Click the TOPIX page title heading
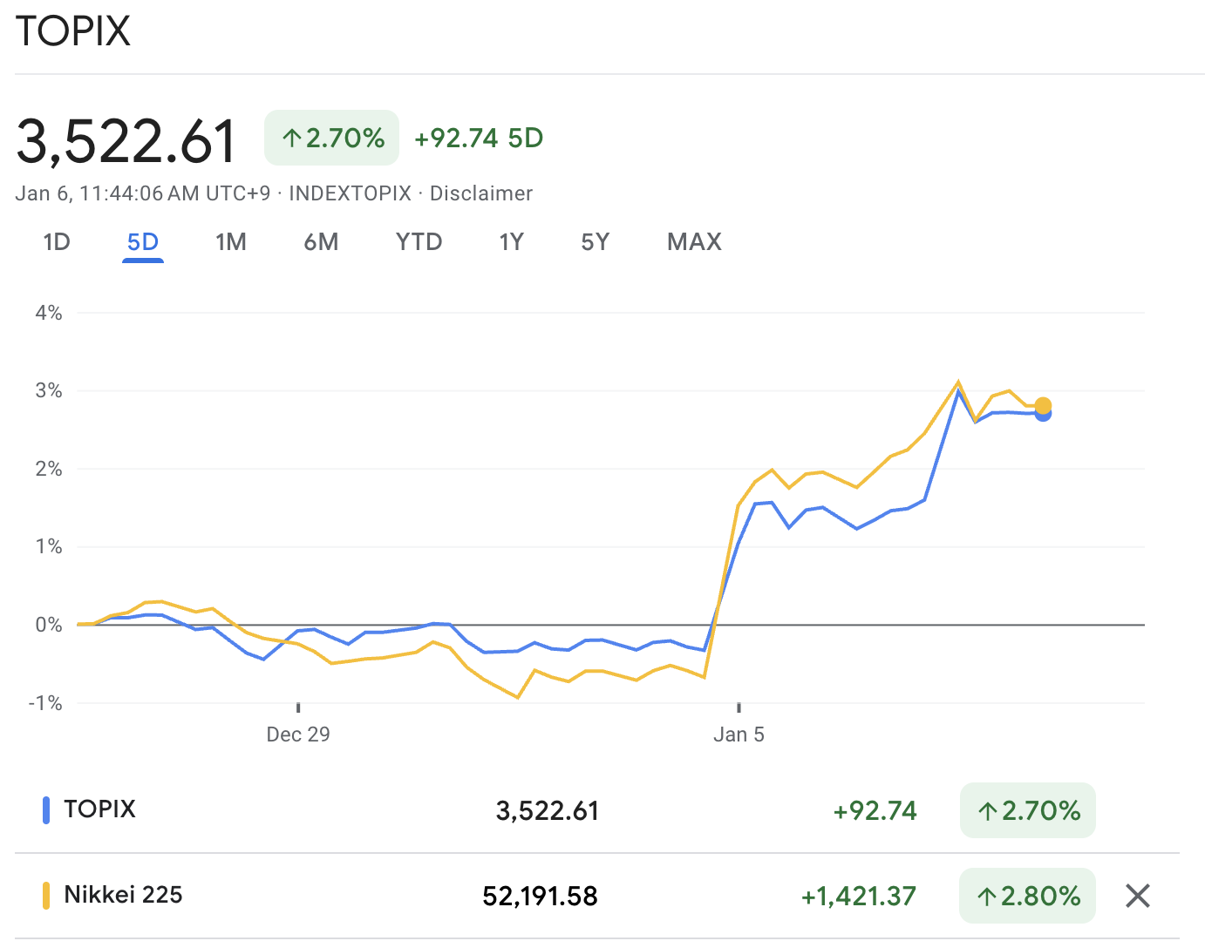Image resolution: width=1205 pixels, height=941 pixels. click(x=73, y=30)
